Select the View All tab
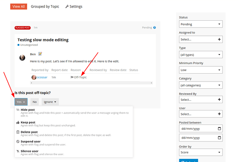 pyautogui.click(x=19, y=7)
